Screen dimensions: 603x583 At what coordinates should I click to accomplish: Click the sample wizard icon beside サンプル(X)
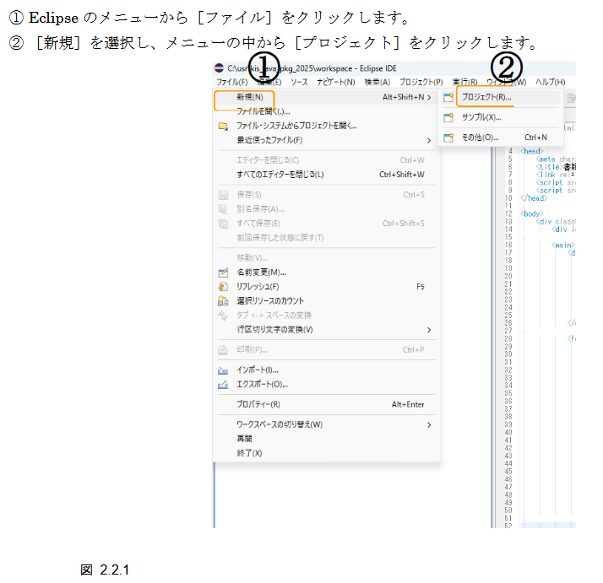[x=448, y=117]
